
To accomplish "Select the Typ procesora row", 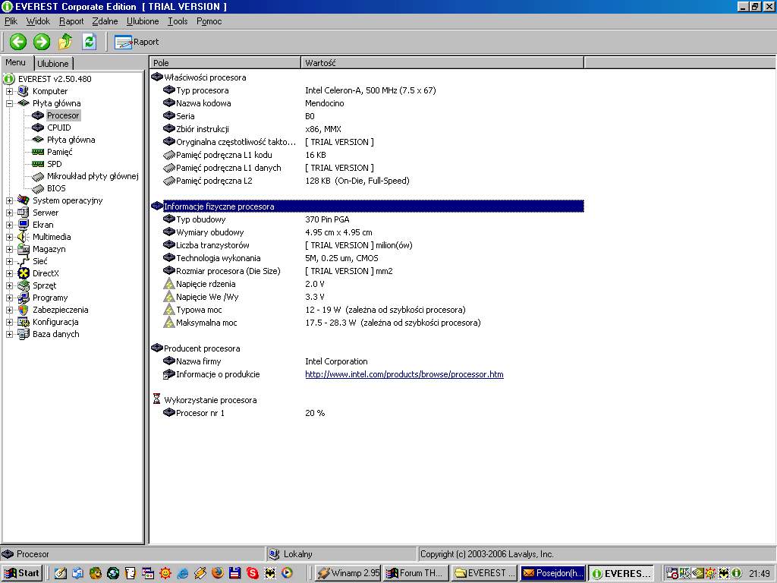I will [x=367, y=90].
